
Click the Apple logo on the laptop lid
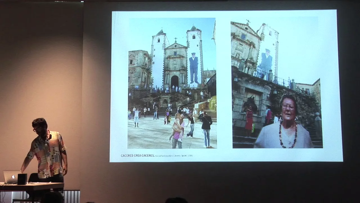(13, 177)
